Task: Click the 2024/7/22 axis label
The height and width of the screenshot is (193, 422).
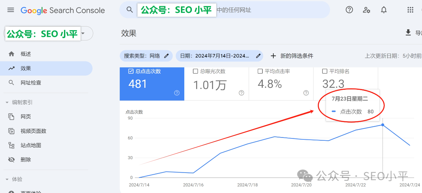Action: coord(356,185)
